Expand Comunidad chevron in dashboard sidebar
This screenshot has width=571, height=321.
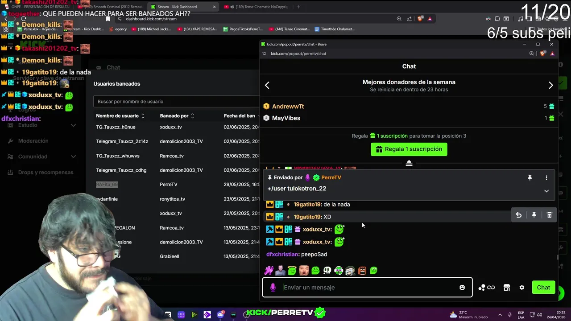pos(73,156)
